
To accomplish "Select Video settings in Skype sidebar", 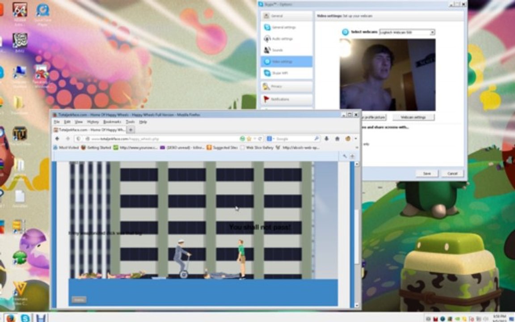I will 287,61.
